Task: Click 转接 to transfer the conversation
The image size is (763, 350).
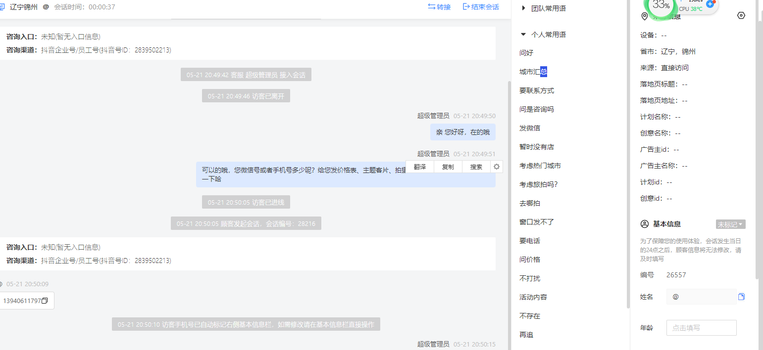Action: [439, 7]
